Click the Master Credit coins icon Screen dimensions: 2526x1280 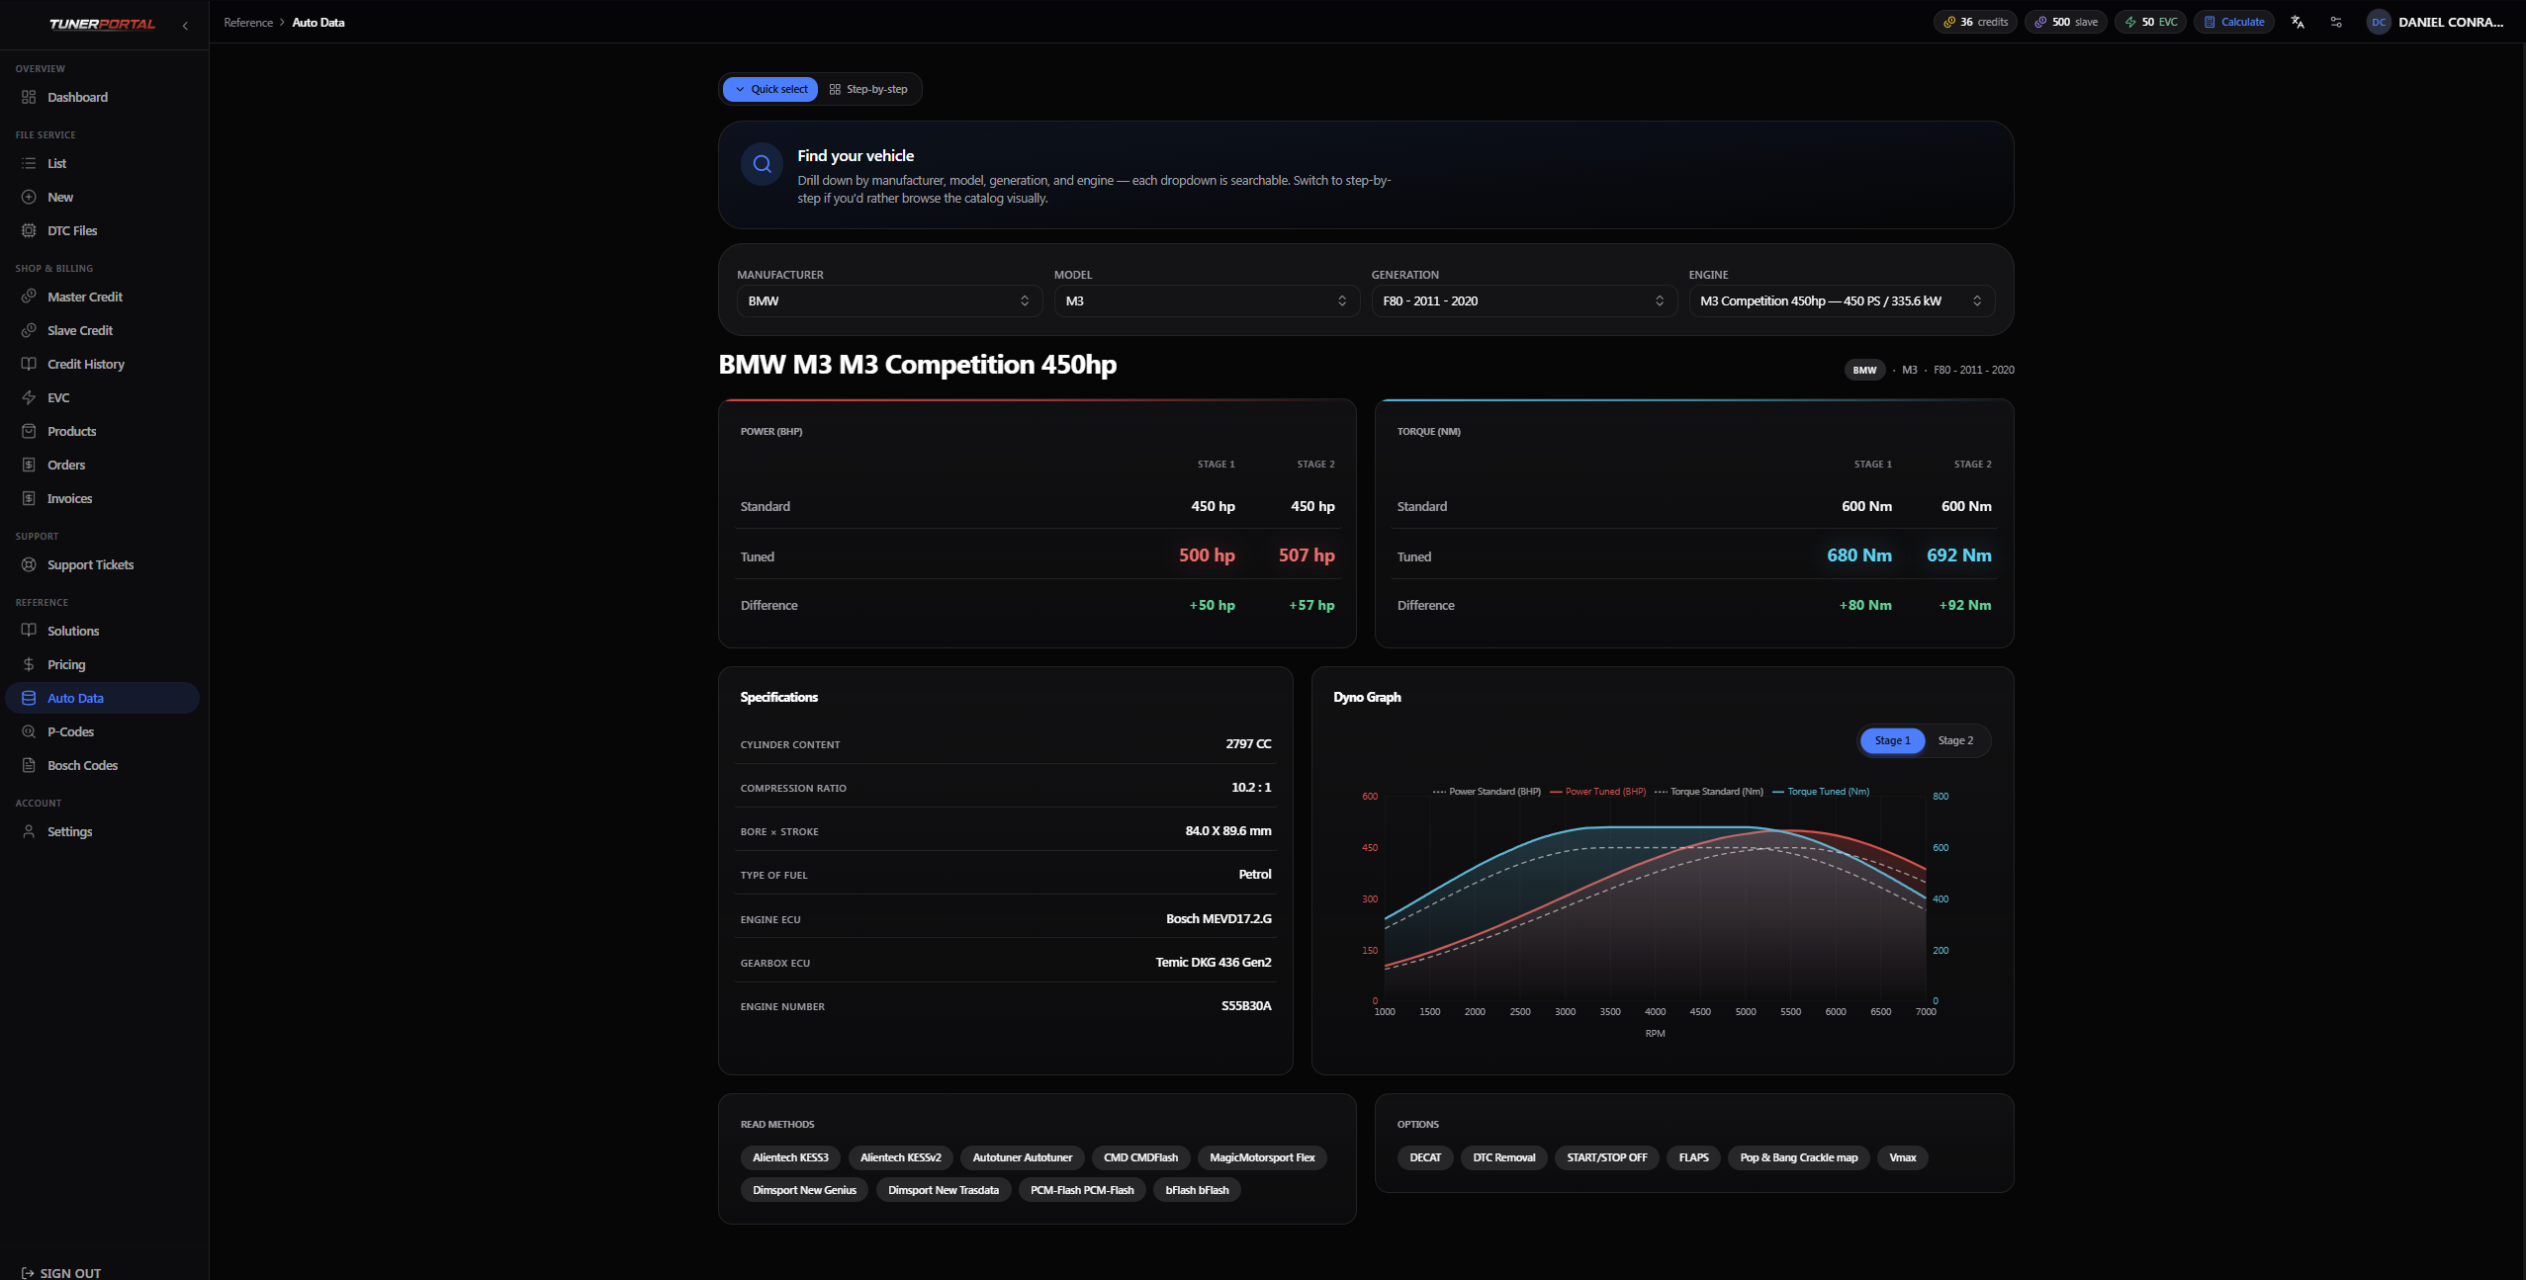[x=29, y=297]
